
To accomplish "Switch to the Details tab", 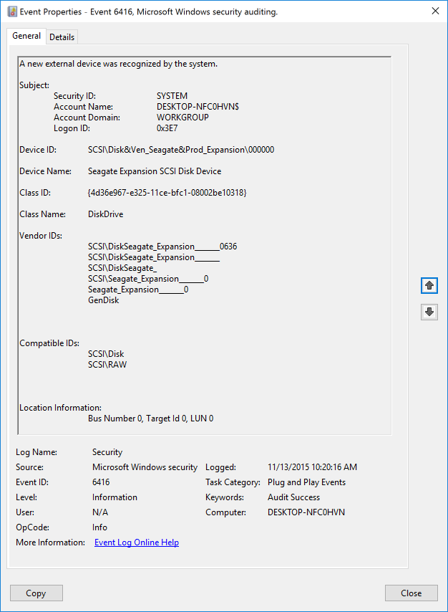I will [62, 37].
